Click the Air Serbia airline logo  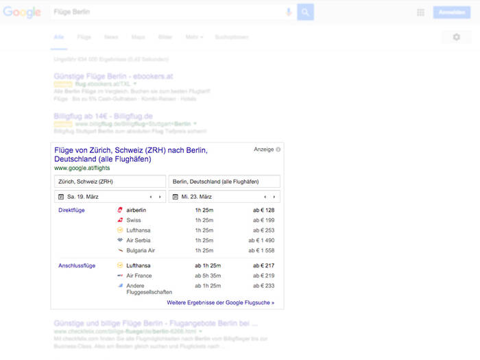tap(120, 241)
